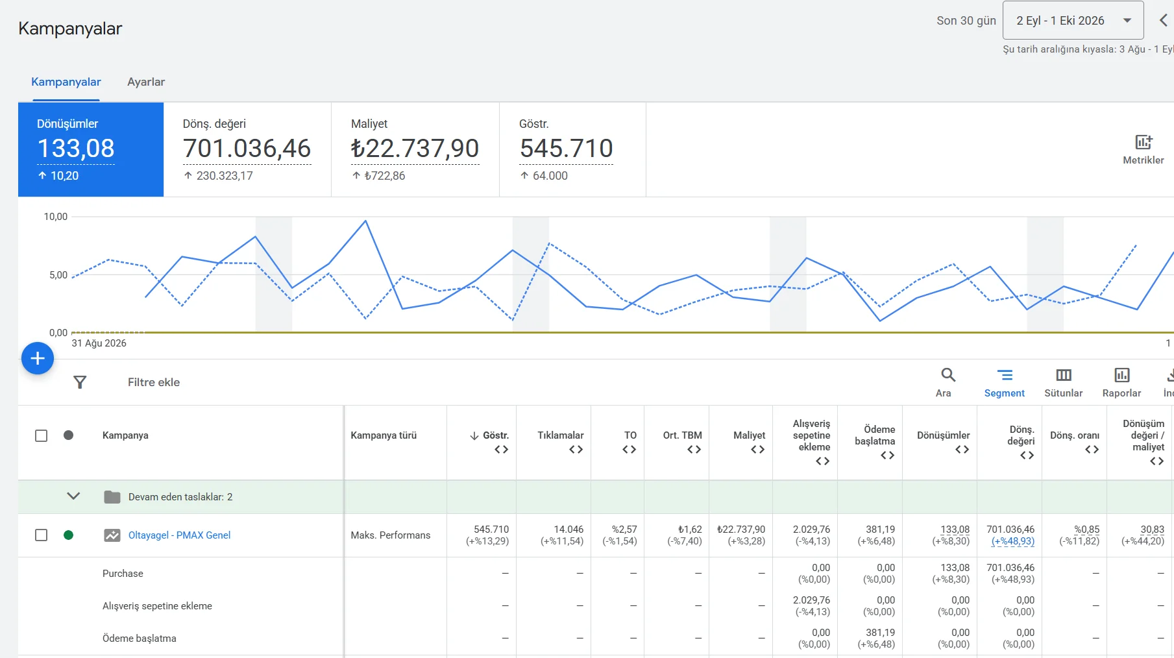Screen dimensions: 1174x658
Task: Switch to the Ayarlar tab
Action: tap(146, 82)
